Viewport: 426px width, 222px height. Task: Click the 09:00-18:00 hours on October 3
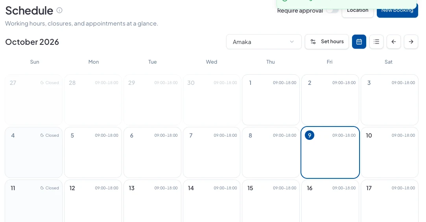[403, 83]
